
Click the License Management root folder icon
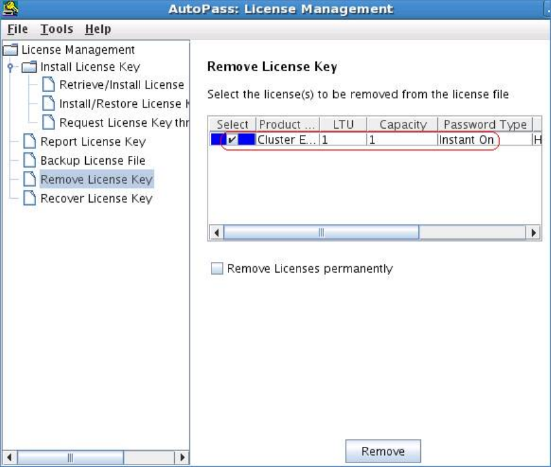[10, 50]
